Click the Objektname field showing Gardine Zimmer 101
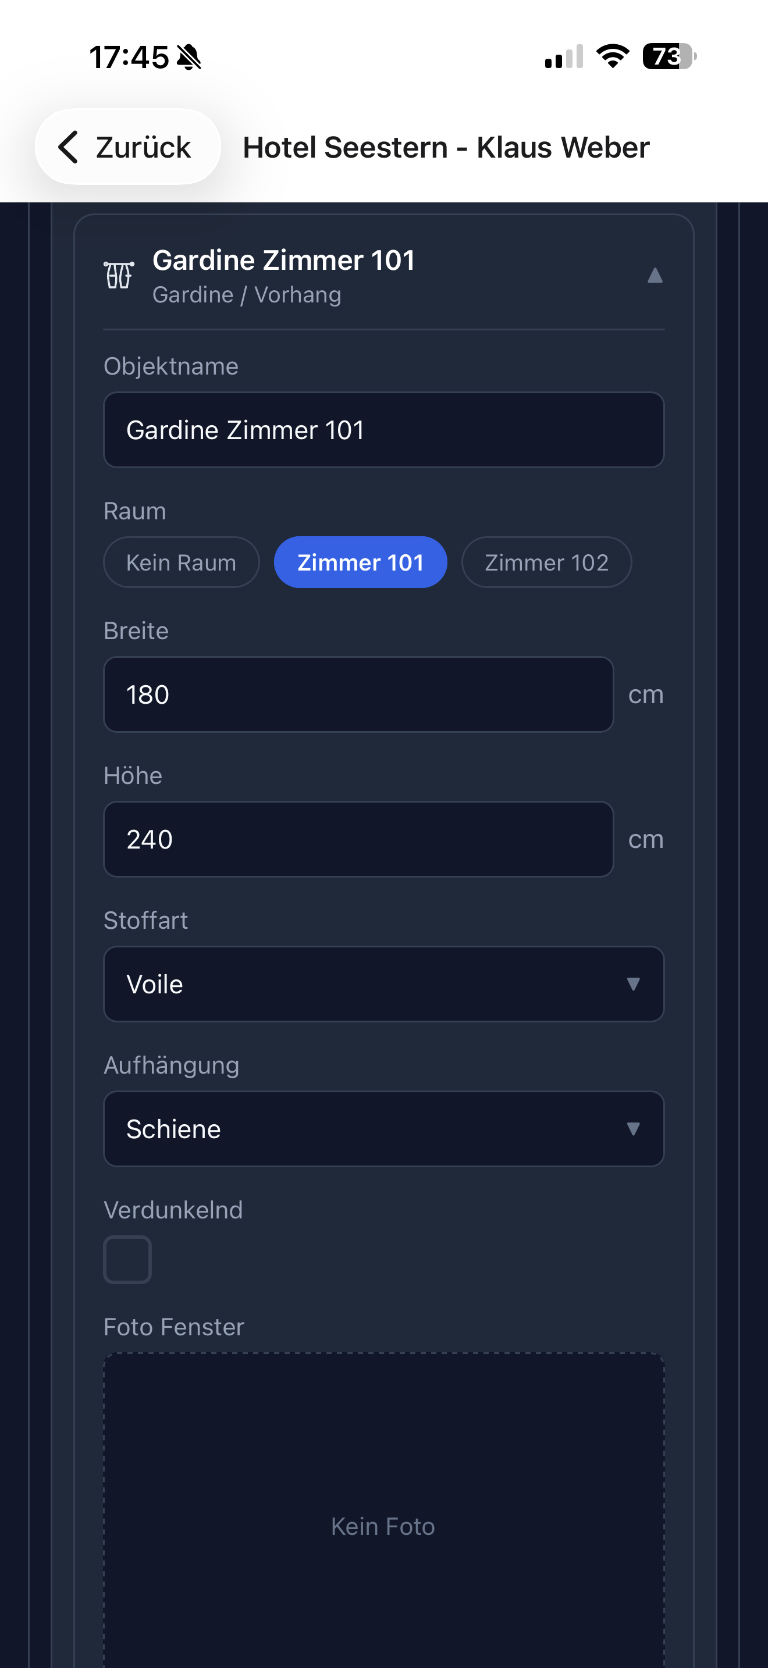768x1668 pixels. pyautogui.click(x=383, y=430)
